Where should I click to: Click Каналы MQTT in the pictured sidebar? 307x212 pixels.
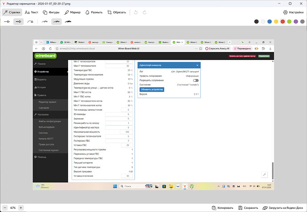[x=46, y=139]
